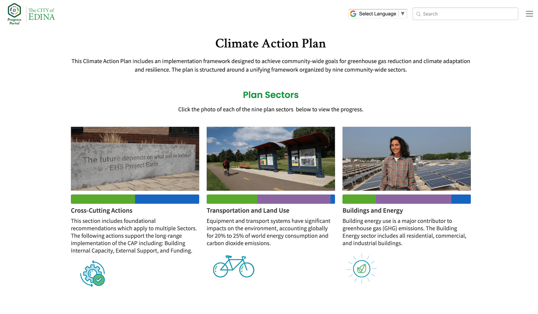538x314 pixels.
Task: Click the Climate Action Plan page title
Action: click(271, 44)
